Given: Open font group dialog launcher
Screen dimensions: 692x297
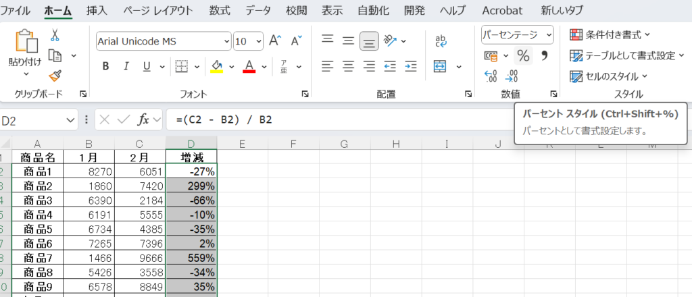Looking at the screenshot, I should pyautogui.click(x=305, y=94).
